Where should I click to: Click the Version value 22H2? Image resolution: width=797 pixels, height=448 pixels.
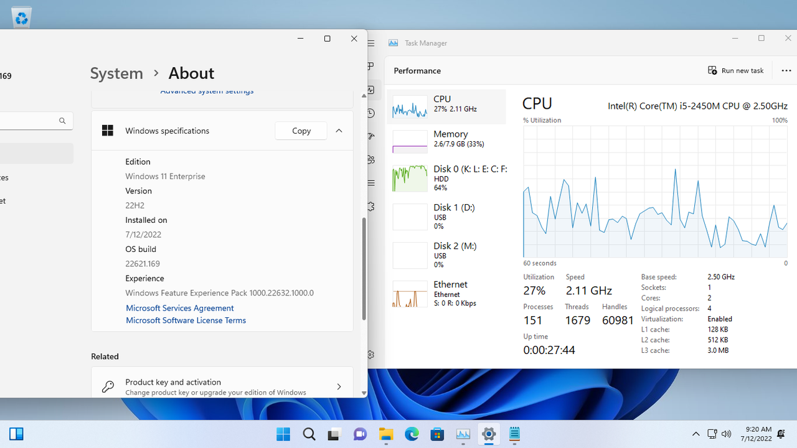coord(134,205)
